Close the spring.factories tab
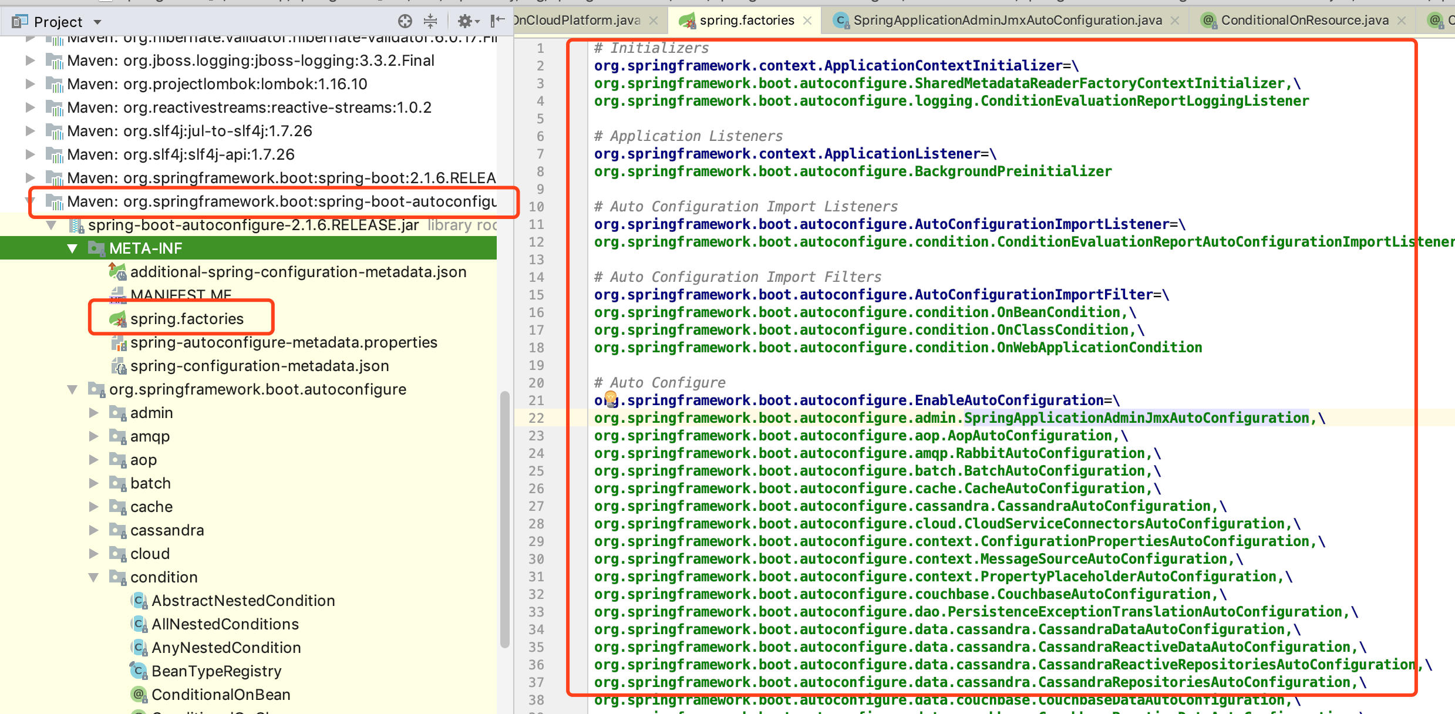1455x714 pixels. (807, 21)
